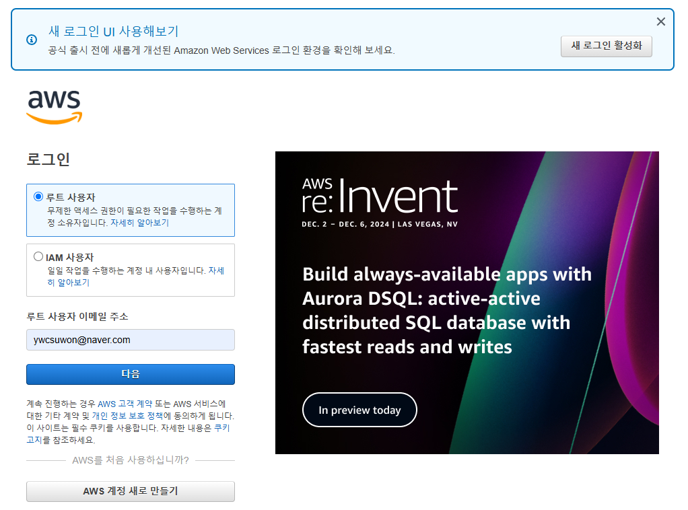Activate the new login with 새 로그인 활성화
Viewport: 688px width, 510px height.
coord(606,46)
